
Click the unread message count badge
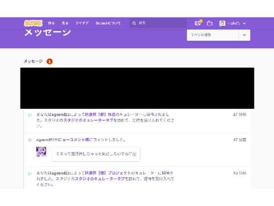[50, 61]
